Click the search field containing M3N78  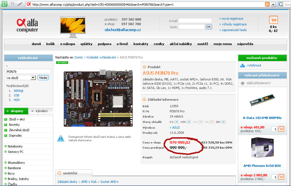[29, 72]
